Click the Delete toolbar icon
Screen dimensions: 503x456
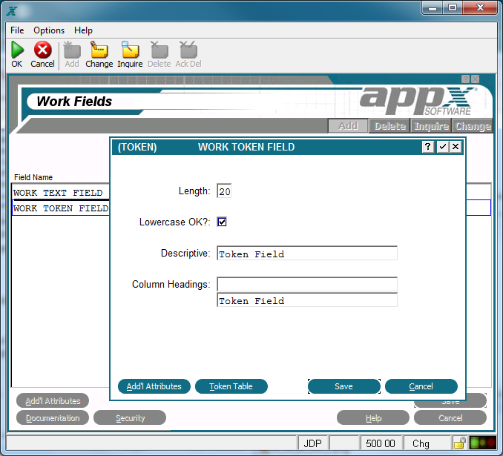pyautogui.click(x=160, y=50)
